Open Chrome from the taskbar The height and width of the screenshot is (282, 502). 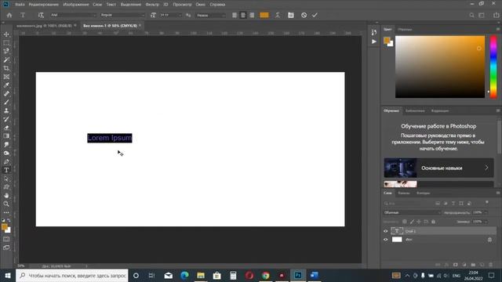coord(265,275)
